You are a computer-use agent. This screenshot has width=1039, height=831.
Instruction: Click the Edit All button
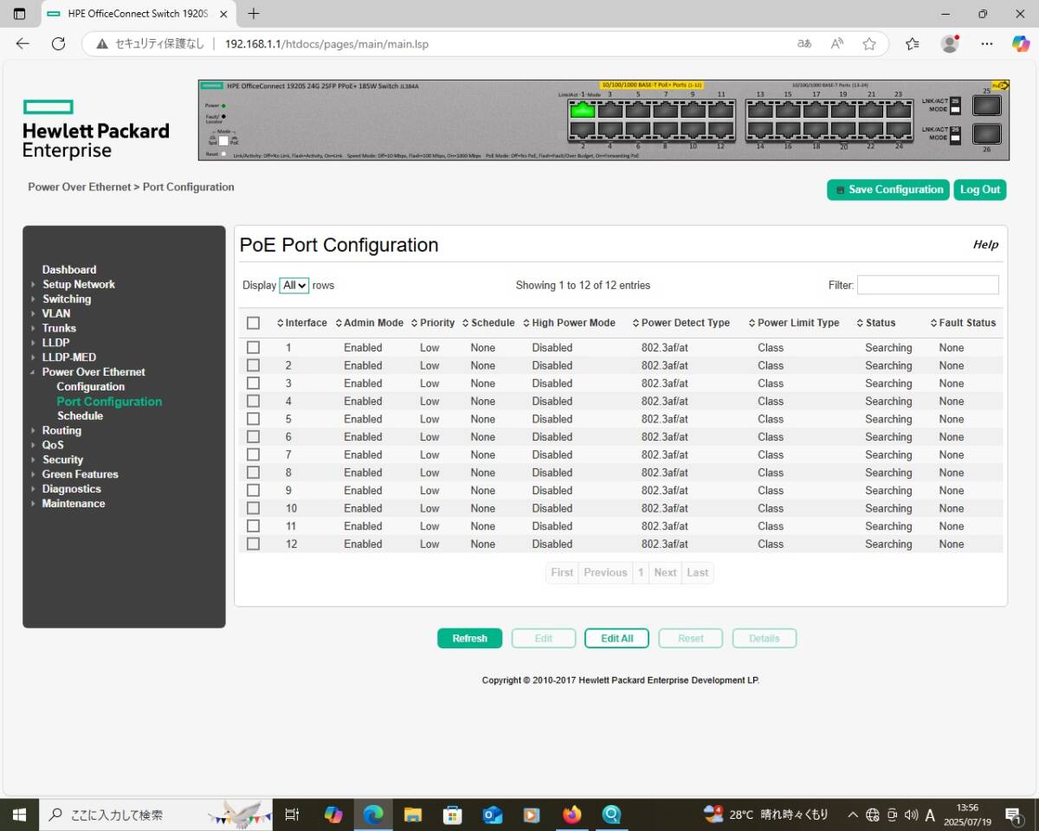pos(616,638)
